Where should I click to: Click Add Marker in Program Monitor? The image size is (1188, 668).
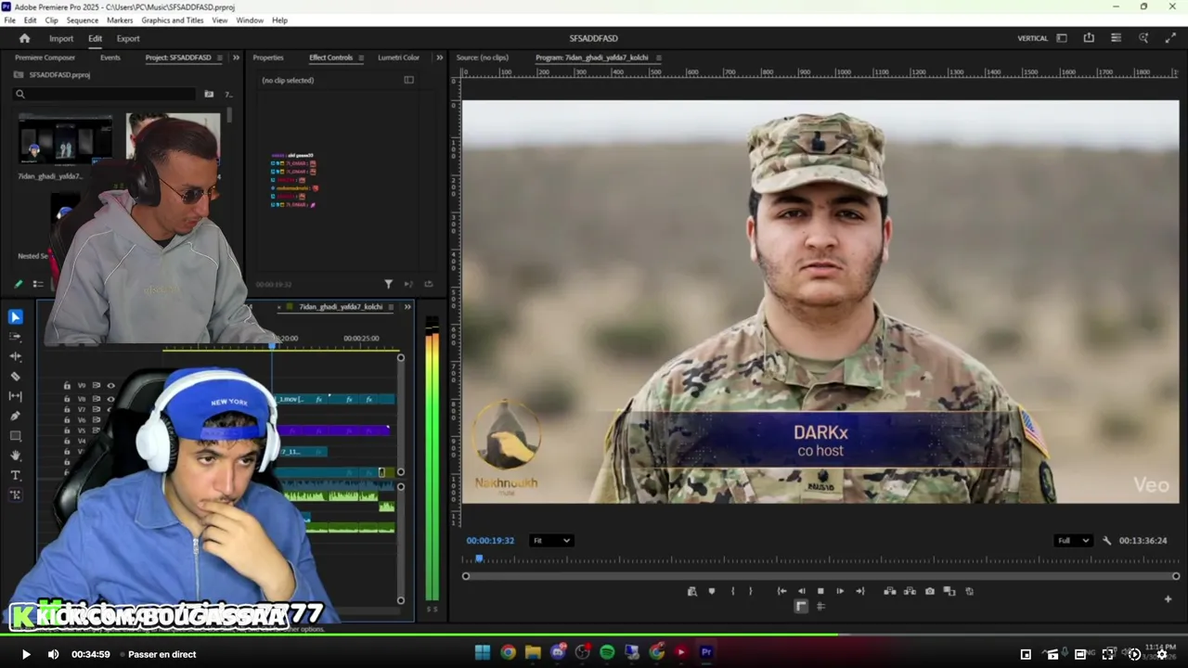(712, 591)
